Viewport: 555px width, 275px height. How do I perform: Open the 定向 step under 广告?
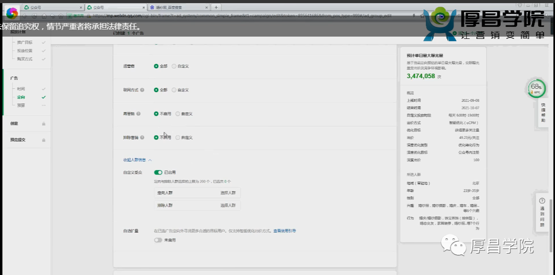(x=21, y=97)
